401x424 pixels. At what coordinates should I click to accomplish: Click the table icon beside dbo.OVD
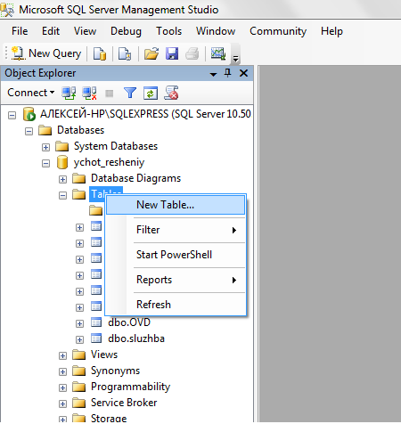click(x=96, y=322)
